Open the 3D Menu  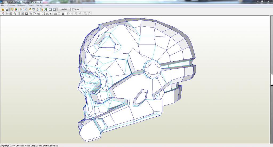tap(11, 5)
